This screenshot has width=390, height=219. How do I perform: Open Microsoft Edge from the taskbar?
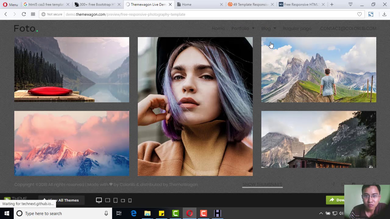[133, 213]
